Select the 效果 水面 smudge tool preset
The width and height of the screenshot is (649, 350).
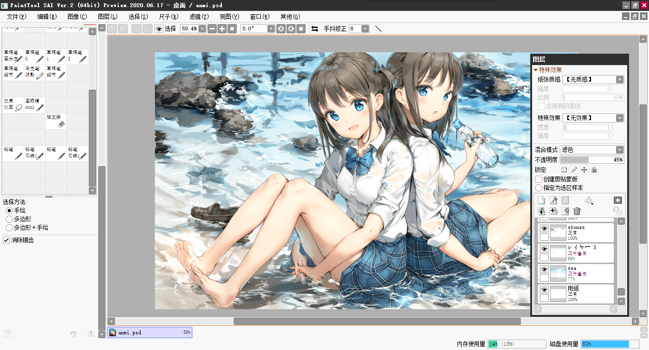(13, 105)
